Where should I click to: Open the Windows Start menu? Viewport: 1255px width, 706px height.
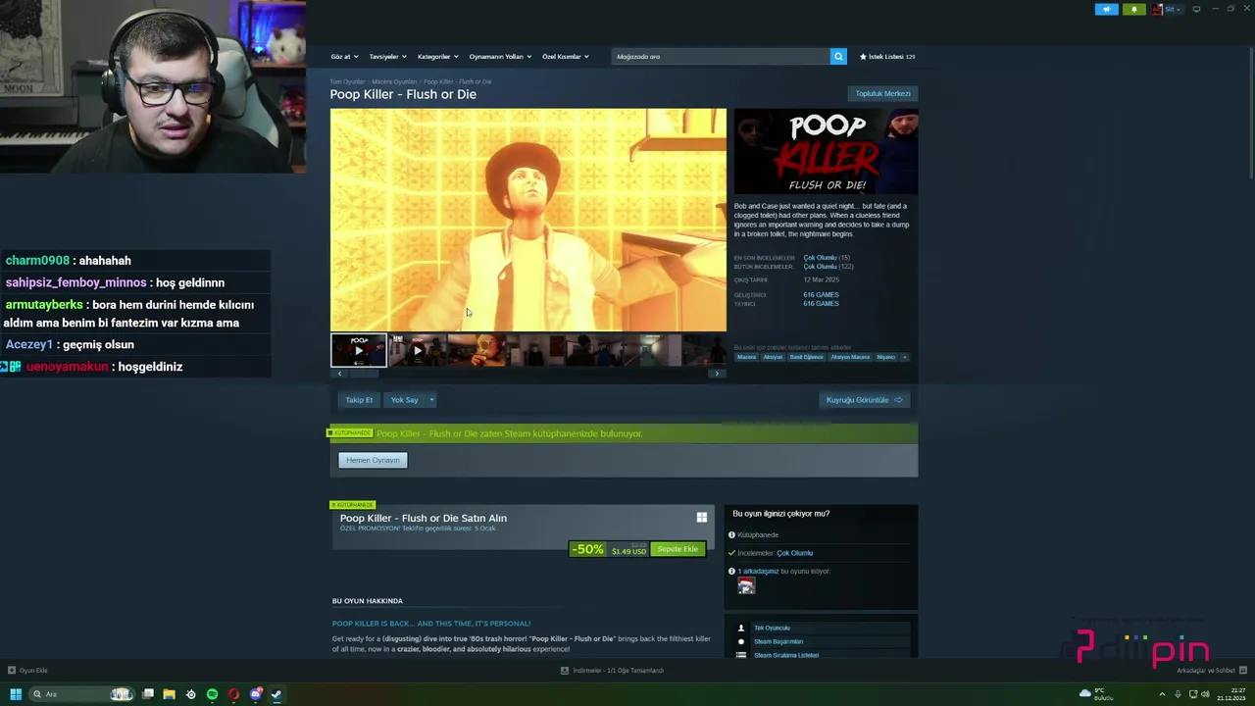tap(16, 694)
